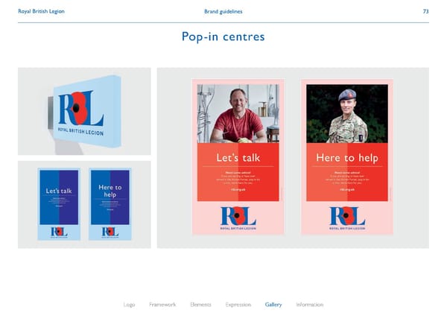The image size is (447, 316).
Task: Click the blue Let's talk poster thumbnail
Action: pos(58,197)
